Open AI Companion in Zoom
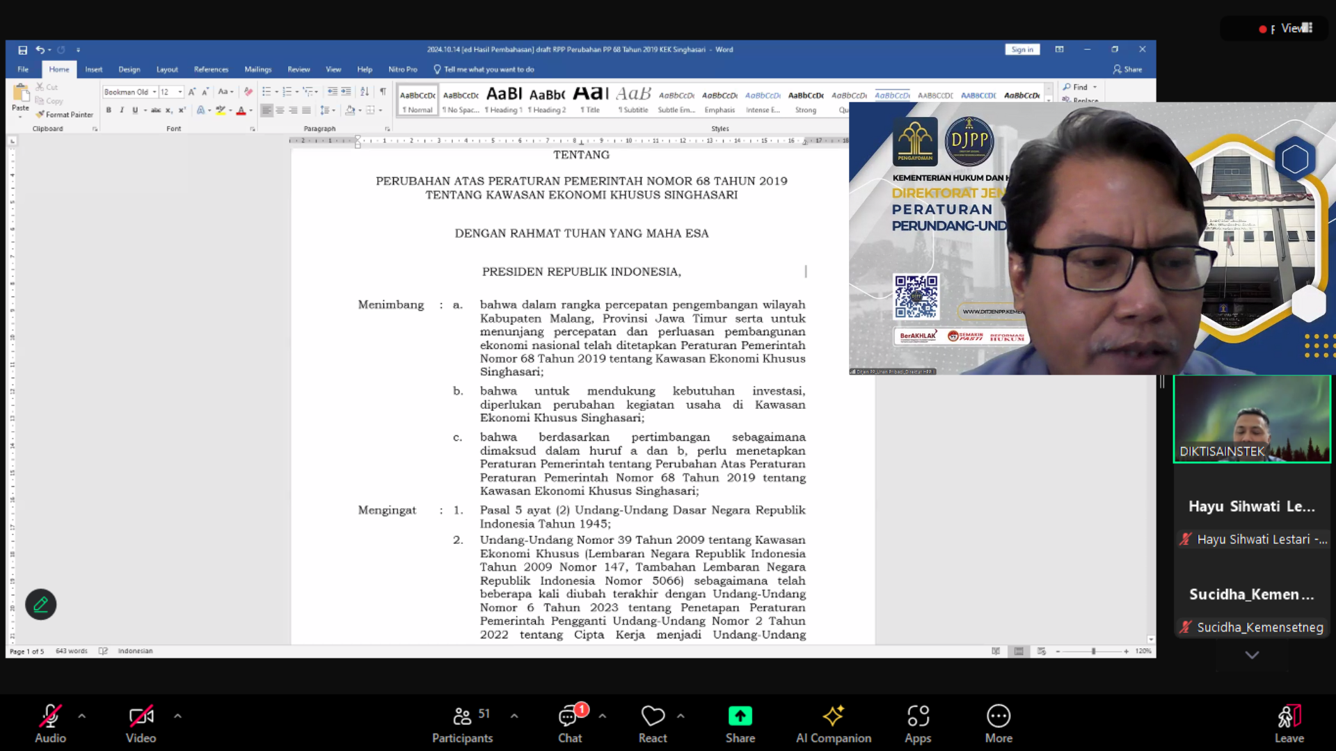The image size is (1336, 751). (834, 724)
